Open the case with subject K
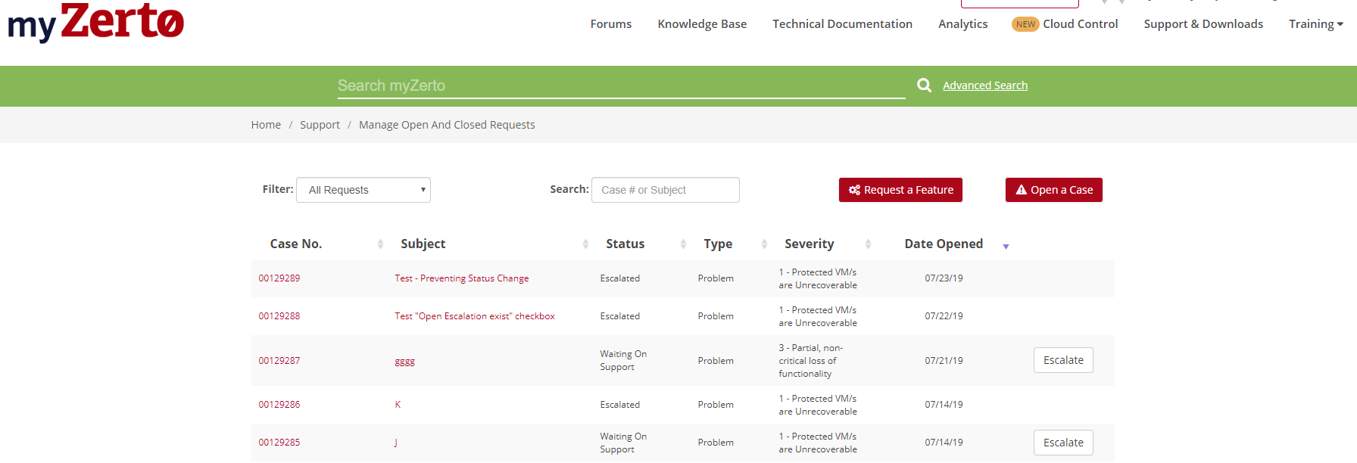1357x463 pixels. [x=398, y=405]
